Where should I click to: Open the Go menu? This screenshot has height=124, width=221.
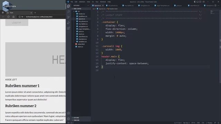(x=93, y=2)
